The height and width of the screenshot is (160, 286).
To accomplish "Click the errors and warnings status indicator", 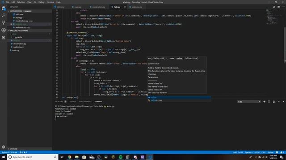I will (23, 152).
